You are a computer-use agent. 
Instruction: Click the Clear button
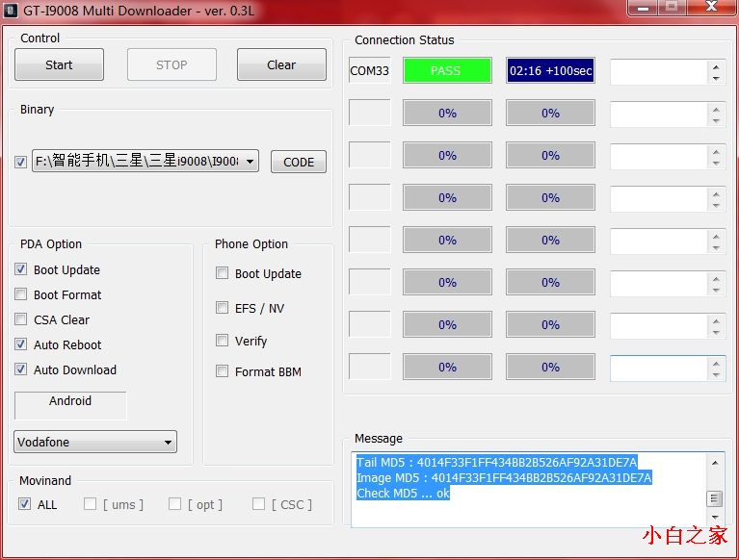281,64
